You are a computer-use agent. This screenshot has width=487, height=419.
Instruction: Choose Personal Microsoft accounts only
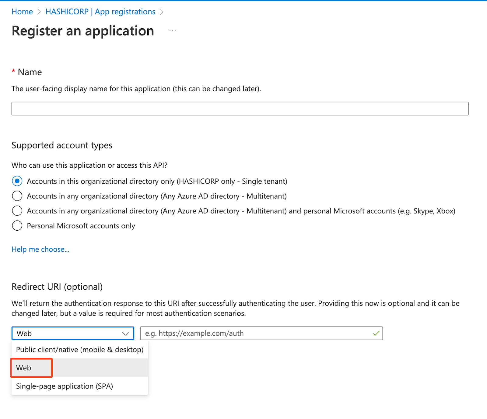17,226
